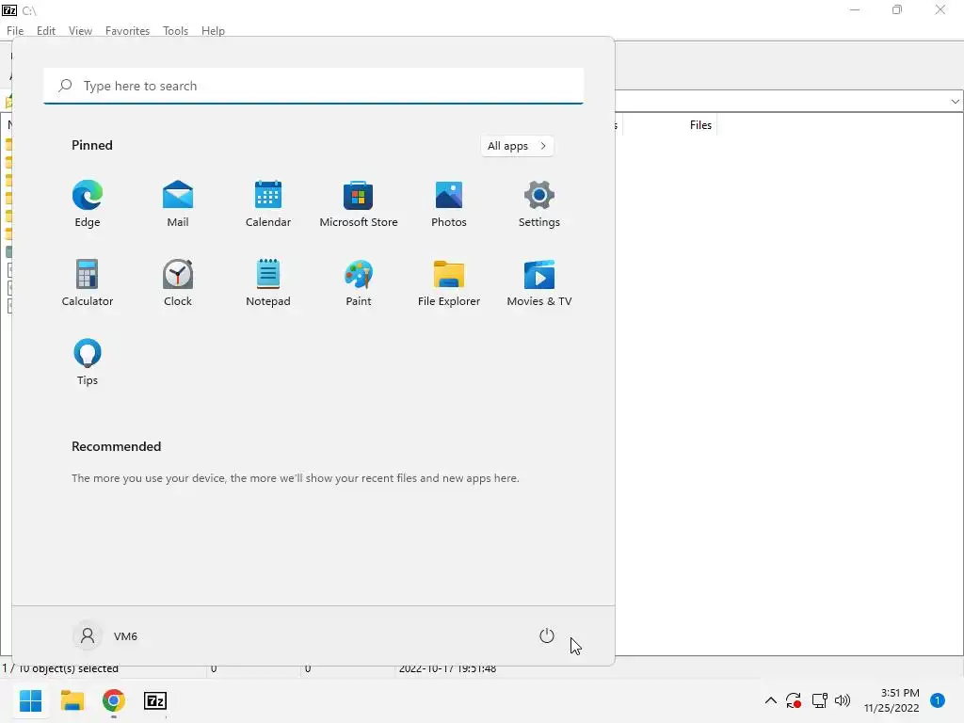Launch Movies & TV
This screenshot has height=723, width=964.
(x=539, y=282)
